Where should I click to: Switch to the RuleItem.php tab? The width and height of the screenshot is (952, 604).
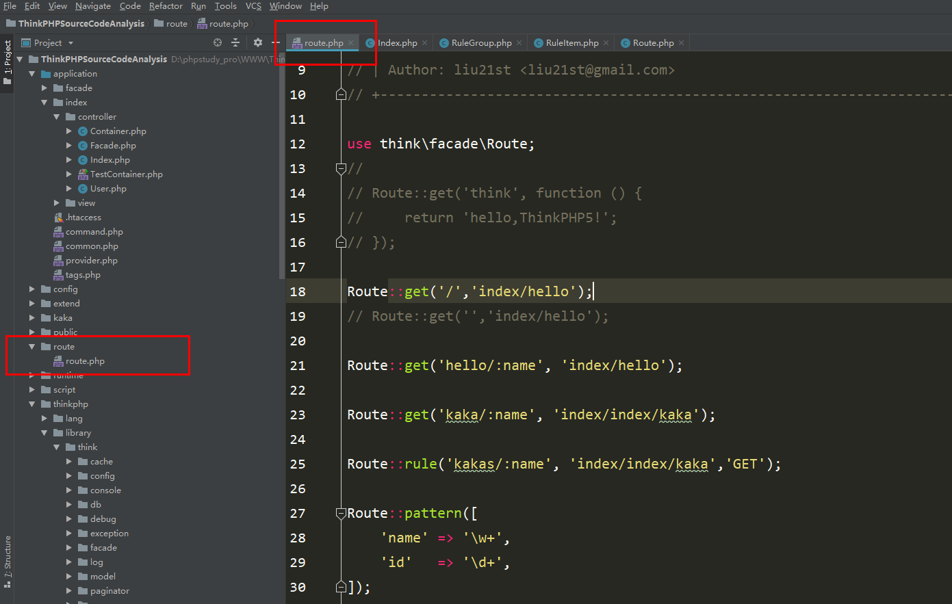(571, 43)
